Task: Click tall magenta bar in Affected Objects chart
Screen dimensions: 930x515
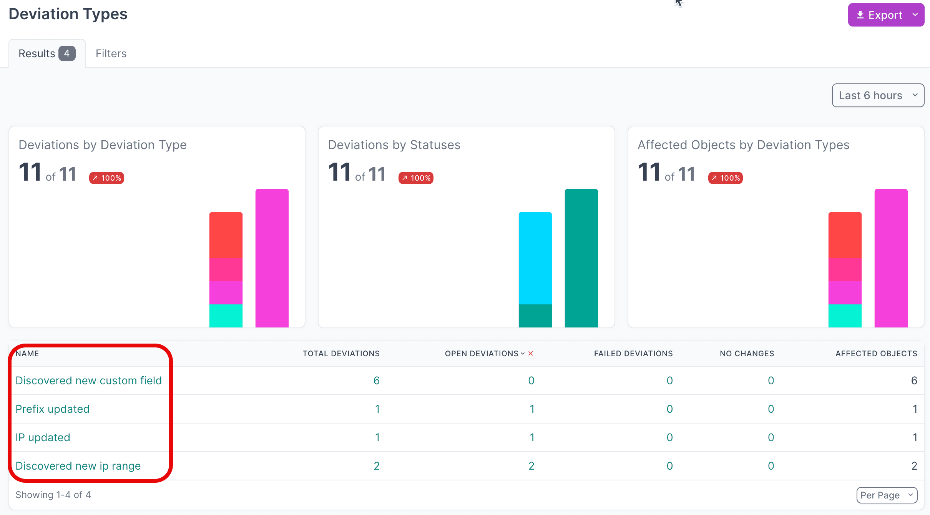Action: [891, 258]
